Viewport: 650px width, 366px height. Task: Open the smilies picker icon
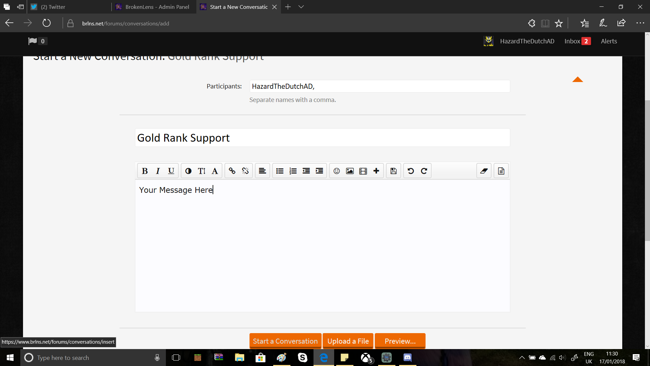coord(337,171)
